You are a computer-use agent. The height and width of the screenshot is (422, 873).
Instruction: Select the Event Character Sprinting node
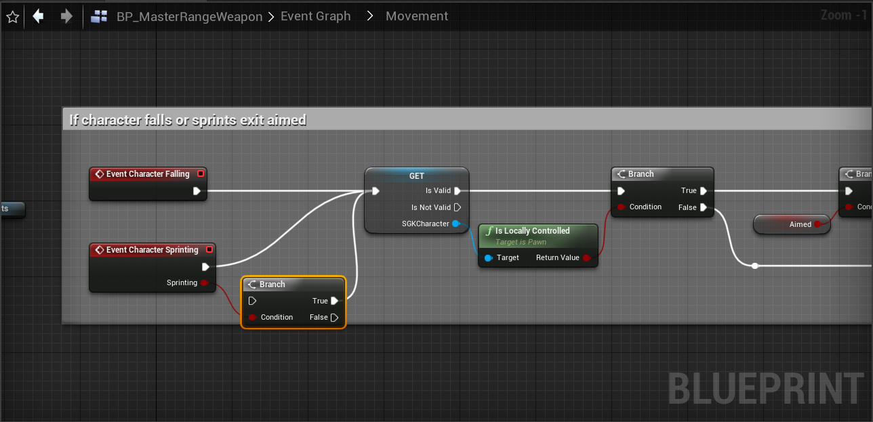click(x=152, y=250)
